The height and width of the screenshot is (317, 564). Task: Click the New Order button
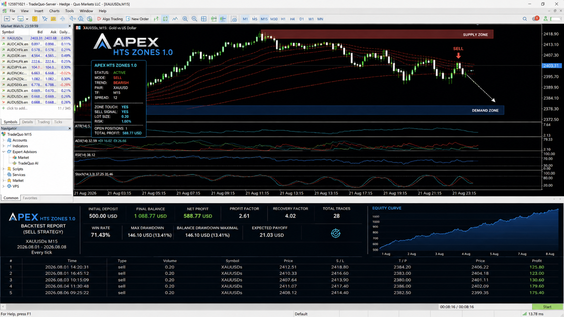(x=137, y=19)
